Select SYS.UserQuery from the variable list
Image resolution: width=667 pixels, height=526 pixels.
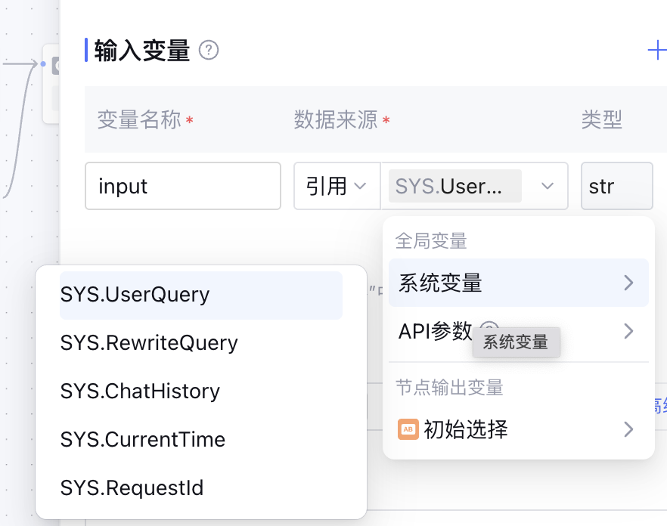pyautogui.click(x=135, y=294)
